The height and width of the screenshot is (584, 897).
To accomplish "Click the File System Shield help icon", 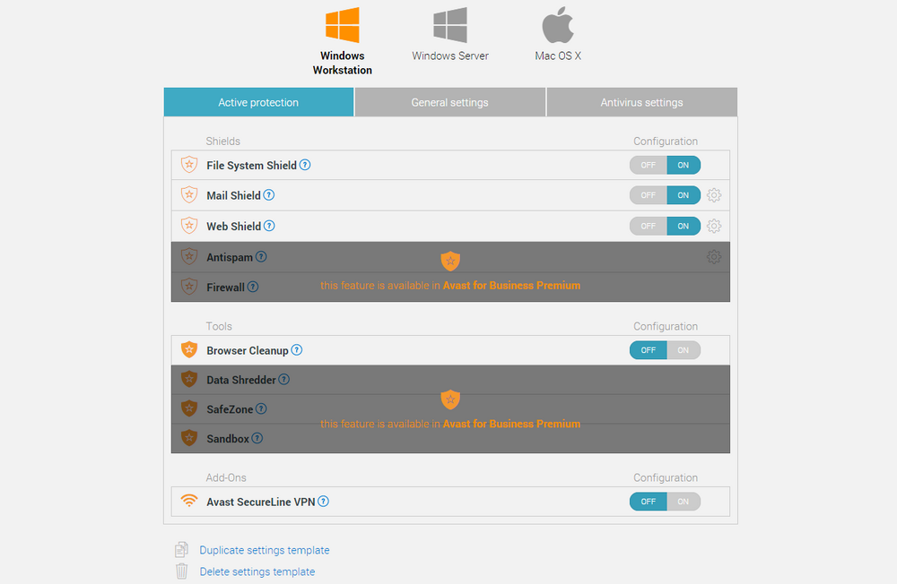I will [x=305, y=165].
